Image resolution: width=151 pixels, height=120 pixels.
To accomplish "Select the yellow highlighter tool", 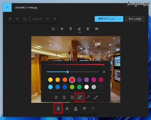I will (x=76, y=109).
